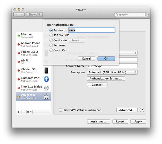Click the forward navigation arrow
The image size is (162, 144).
coord(22,15)
